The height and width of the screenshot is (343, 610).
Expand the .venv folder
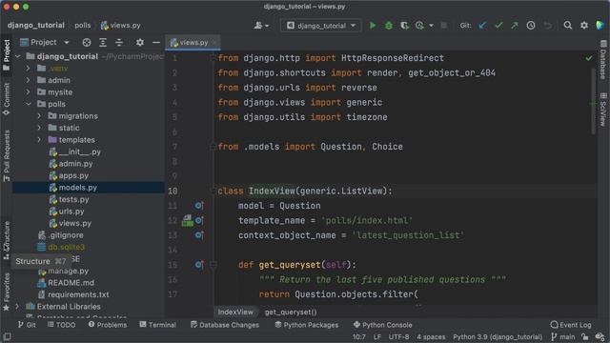28,69
